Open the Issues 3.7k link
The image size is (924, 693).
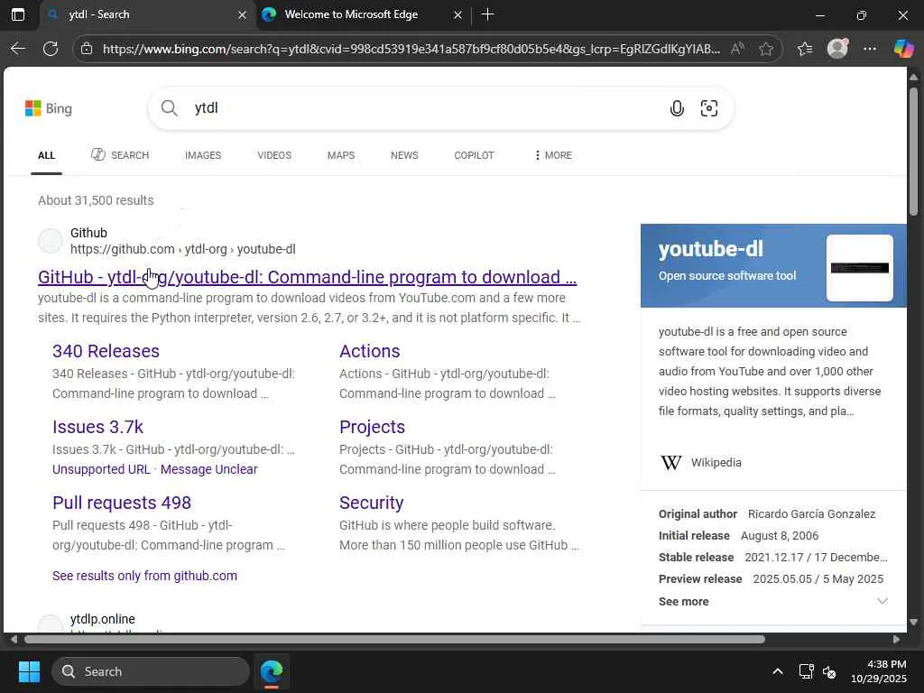coord(97,427)
